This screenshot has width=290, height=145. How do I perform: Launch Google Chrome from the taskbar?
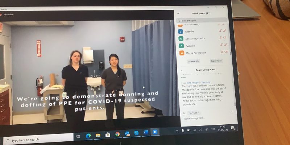pos(117,134)
